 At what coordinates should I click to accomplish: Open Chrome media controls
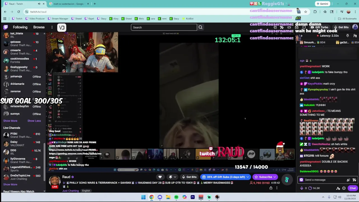pos(342,12)
